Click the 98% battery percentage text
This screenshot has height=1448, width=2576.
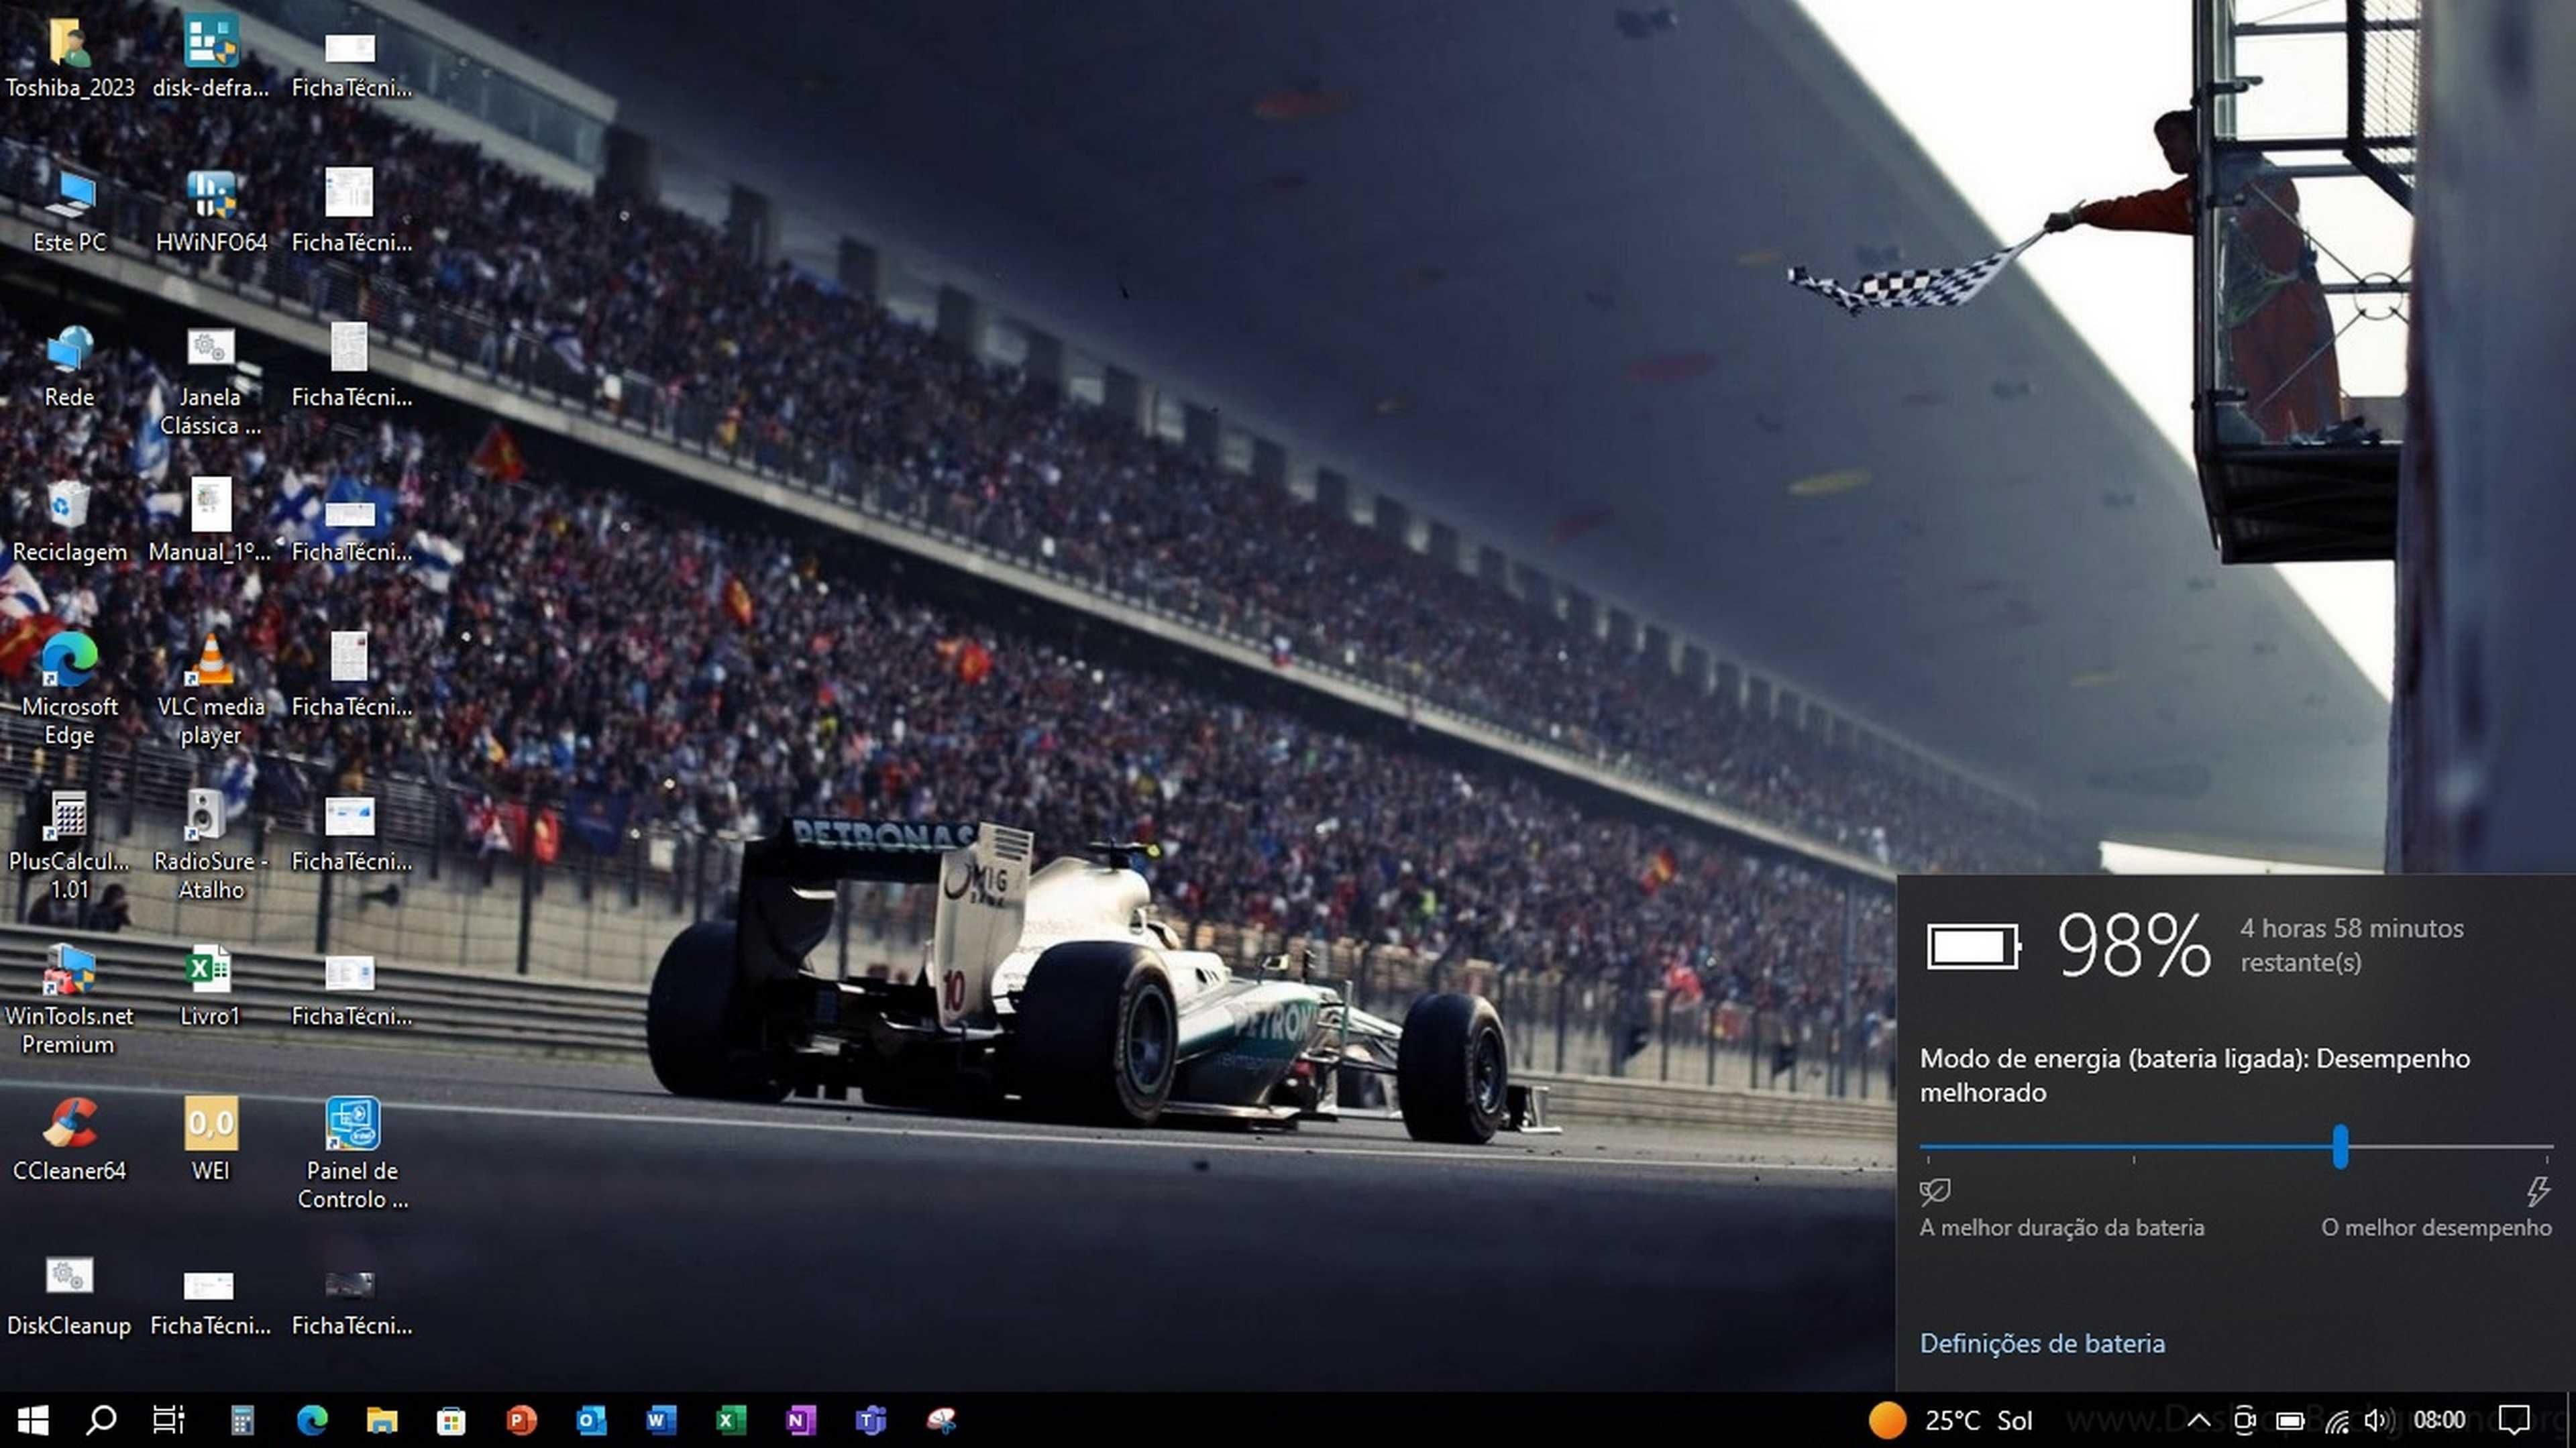coord(2133,946)
